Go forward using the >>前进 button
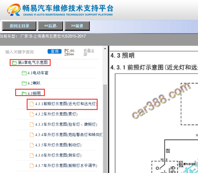Viewport: 198px width, 173px height. coord(77,26)
